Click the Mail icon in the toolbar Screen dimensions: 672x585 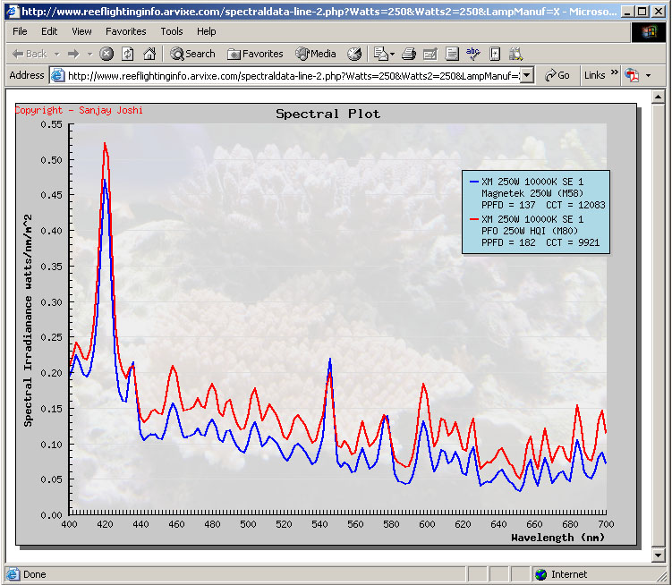(x=380, y=54)
